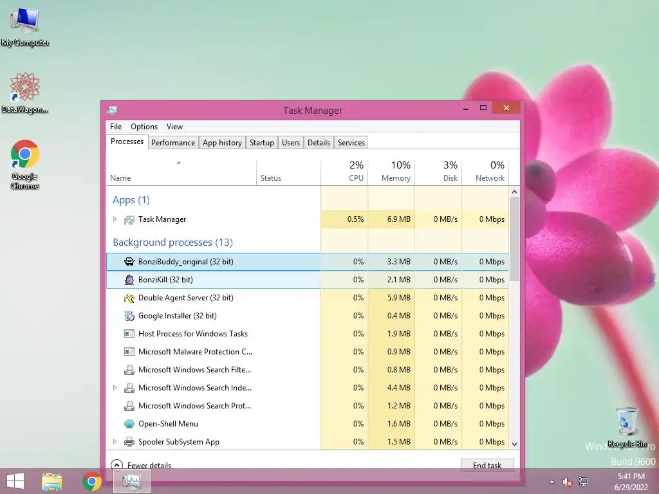Click the Host Process for Windows Tasks icon

129,334
